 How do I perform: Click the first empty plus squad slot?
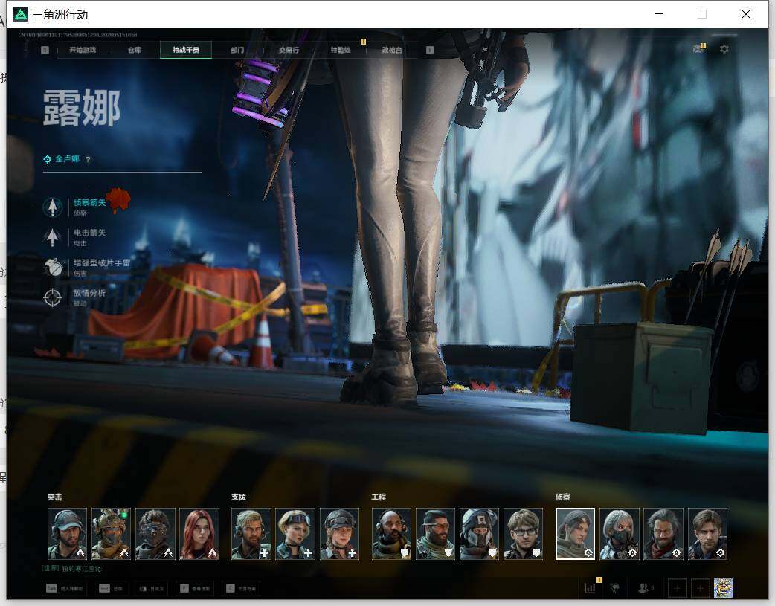click(x=677, y=588)
